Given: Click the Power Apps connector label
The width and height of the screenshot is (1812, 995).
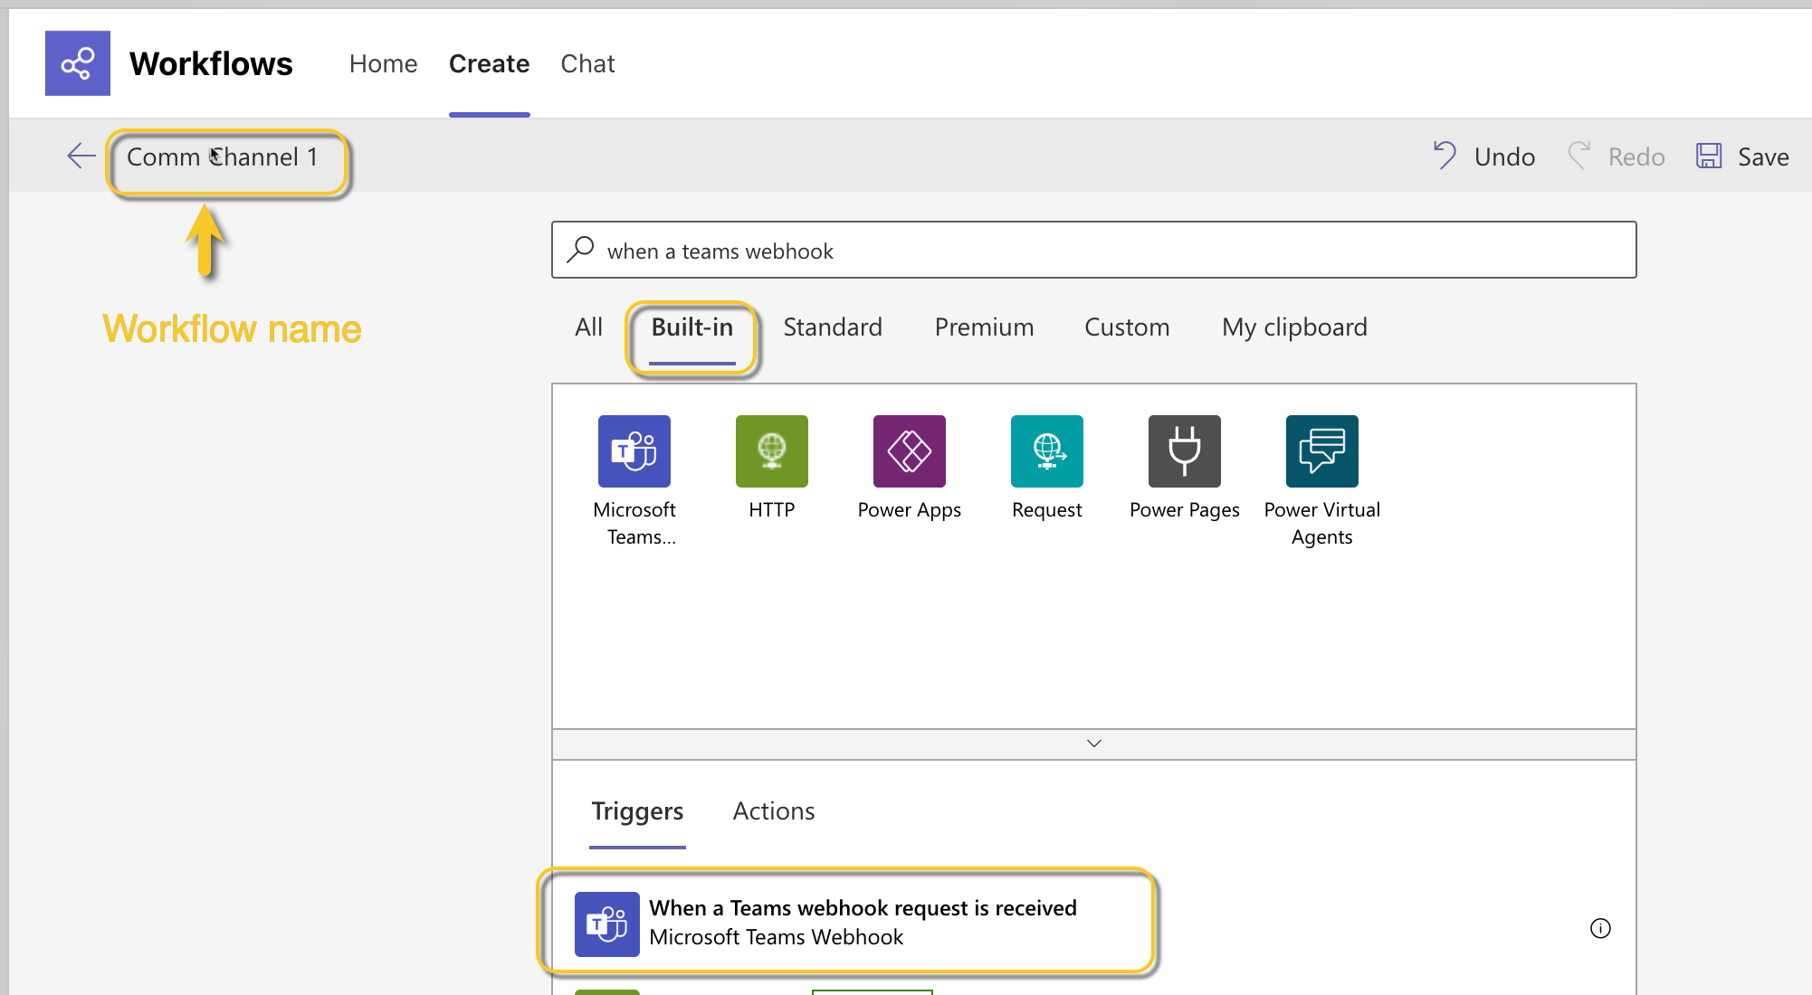Looking at the screenshot, I should [910, 511].
